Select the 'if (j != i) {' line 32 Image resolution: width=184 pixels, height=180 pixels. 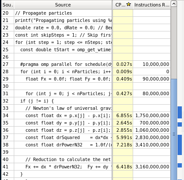pos(63,101)
